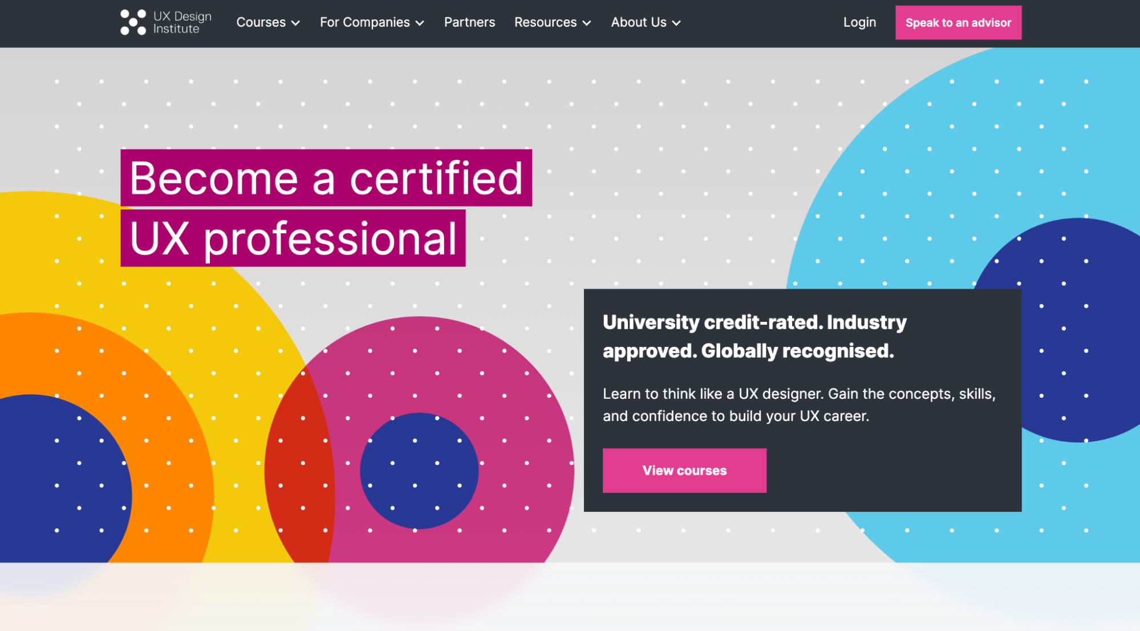Click the pink View courses call-to-action
Screen dimensions: 1140x631
[684, 470]
